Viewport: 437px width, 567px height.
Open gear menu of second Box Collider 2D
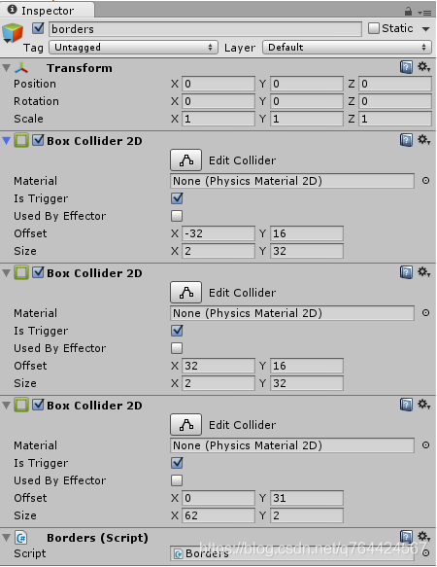pos(423,272)
